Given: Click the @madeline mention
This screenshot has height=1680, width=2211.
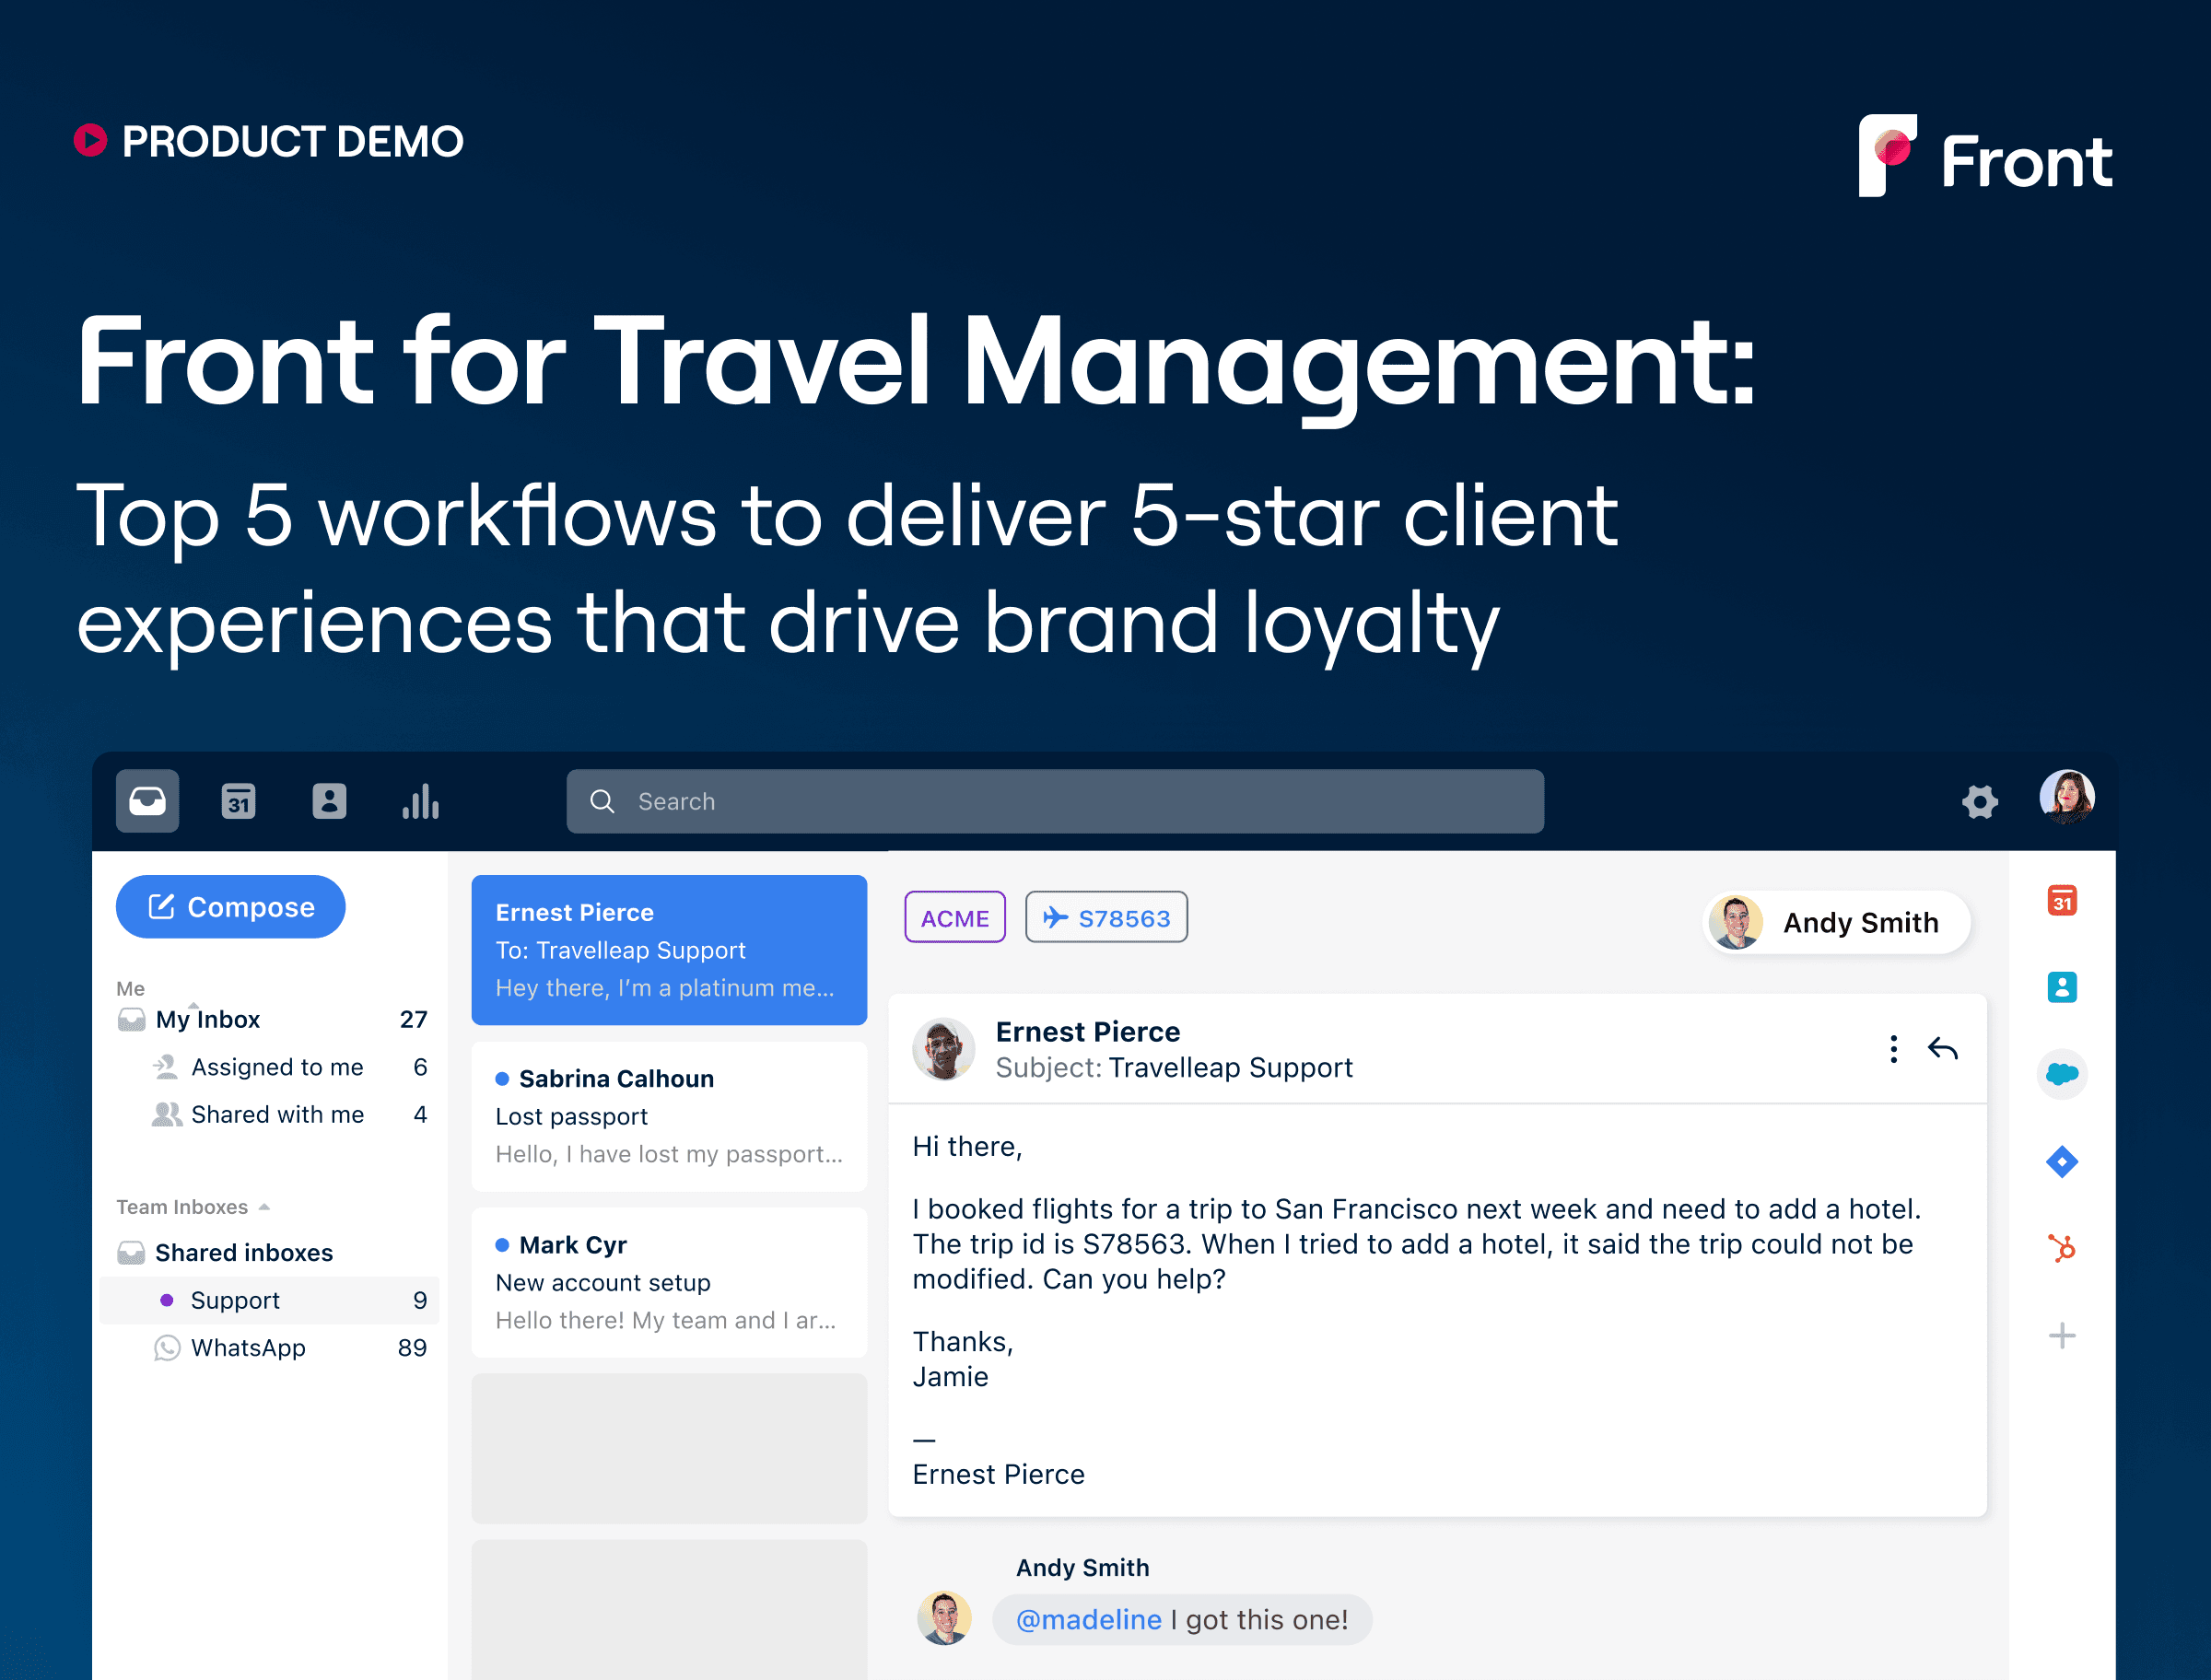Looking at the screenshot, I should tap(1089, 1620).
